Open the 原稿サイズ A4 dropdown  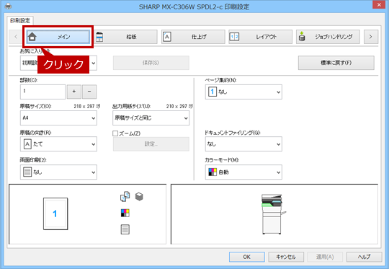(58, 118)
